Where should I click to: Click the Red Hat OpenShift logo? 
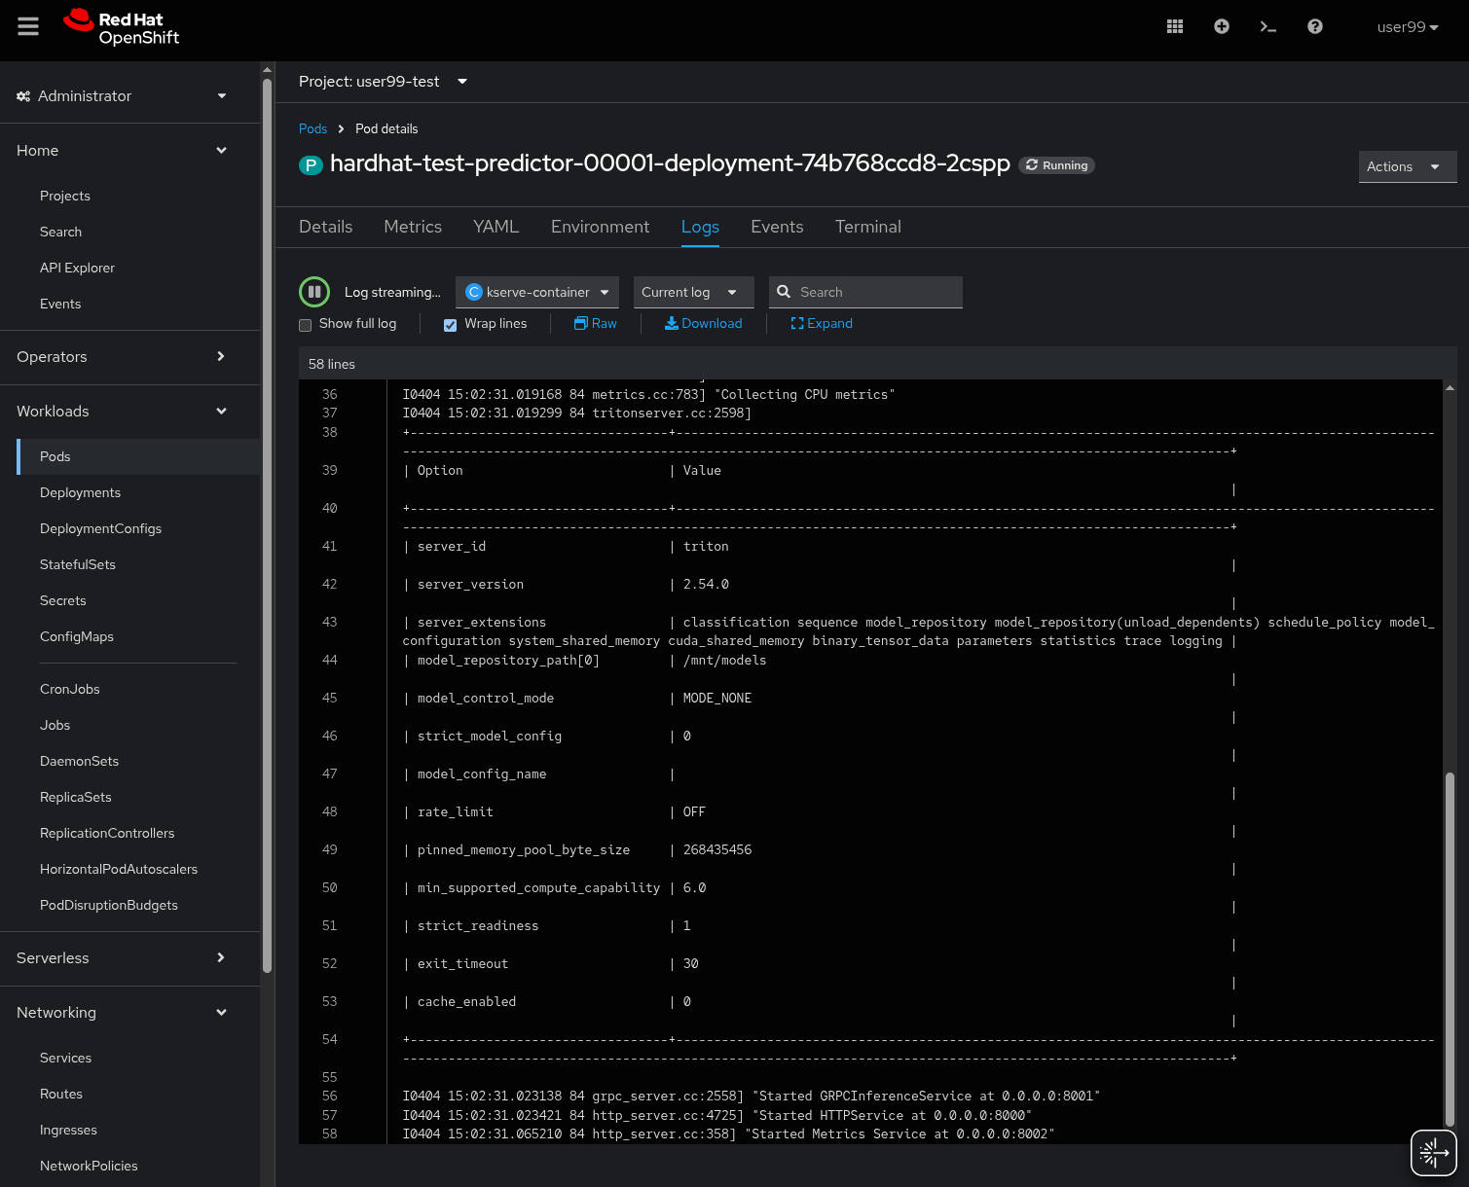(x=122, y=28)
